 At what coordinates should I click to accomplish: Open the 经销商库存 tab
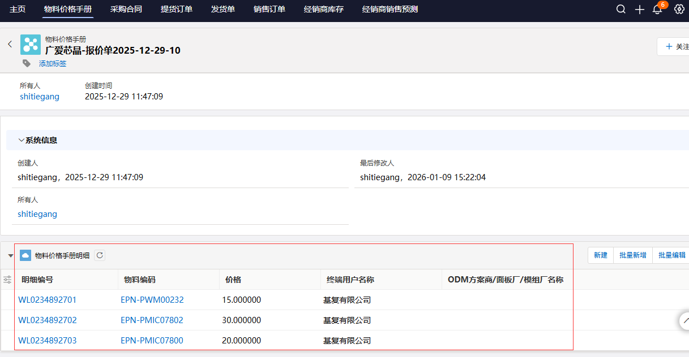324,10
